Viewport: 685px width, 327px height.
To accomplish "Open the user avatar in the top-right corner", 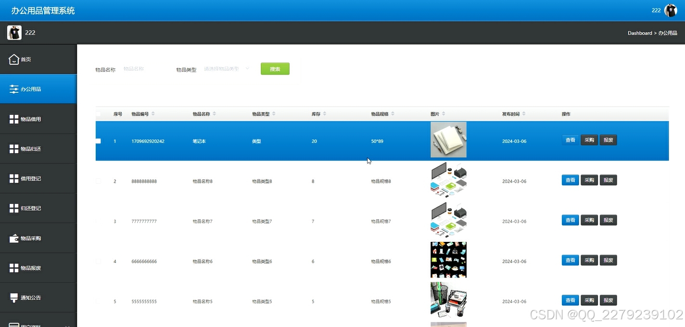I will pos(671,10).
